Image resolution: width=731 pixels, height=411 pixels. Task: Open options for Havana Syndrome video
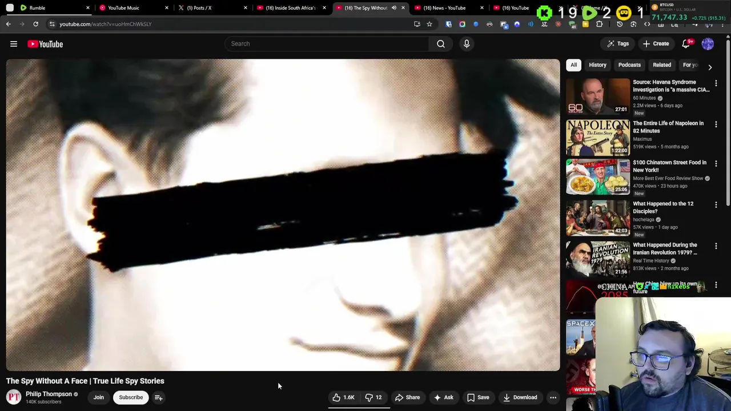coord(716,83)
